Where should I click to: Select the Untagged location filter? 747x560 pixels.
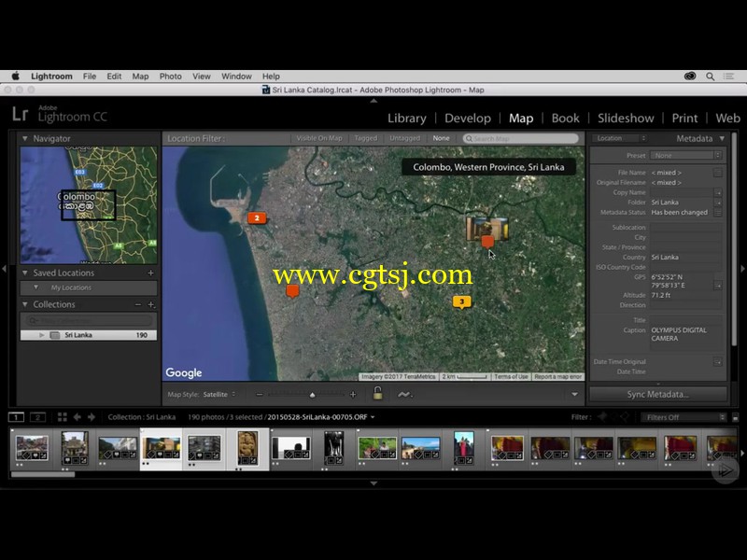click(404, 138)
